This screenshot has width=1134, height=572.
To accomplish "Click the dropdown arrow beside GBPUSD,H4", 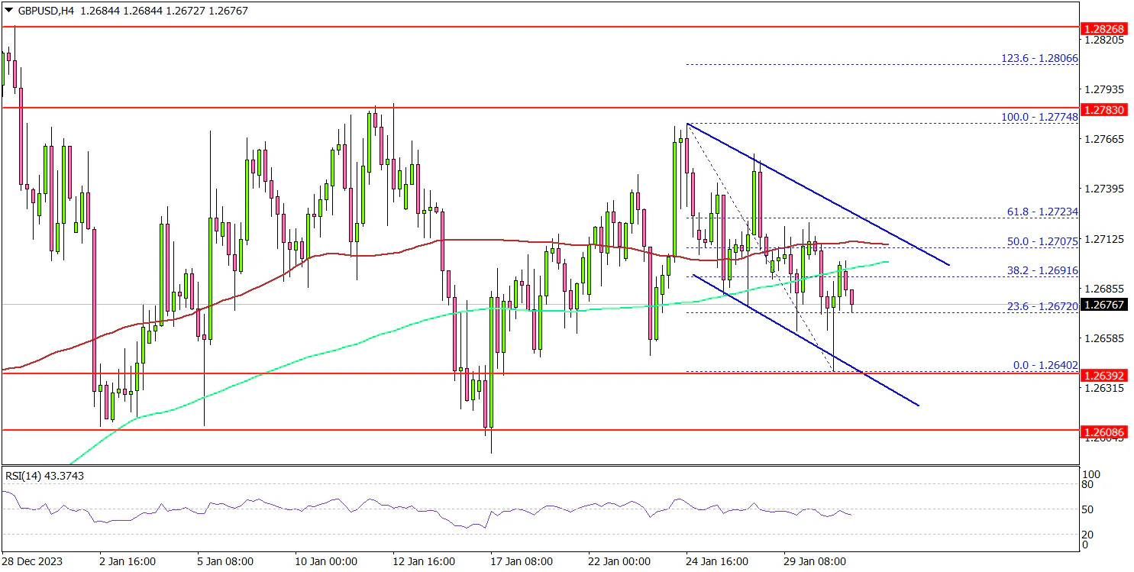I will (x=8, y=11).
